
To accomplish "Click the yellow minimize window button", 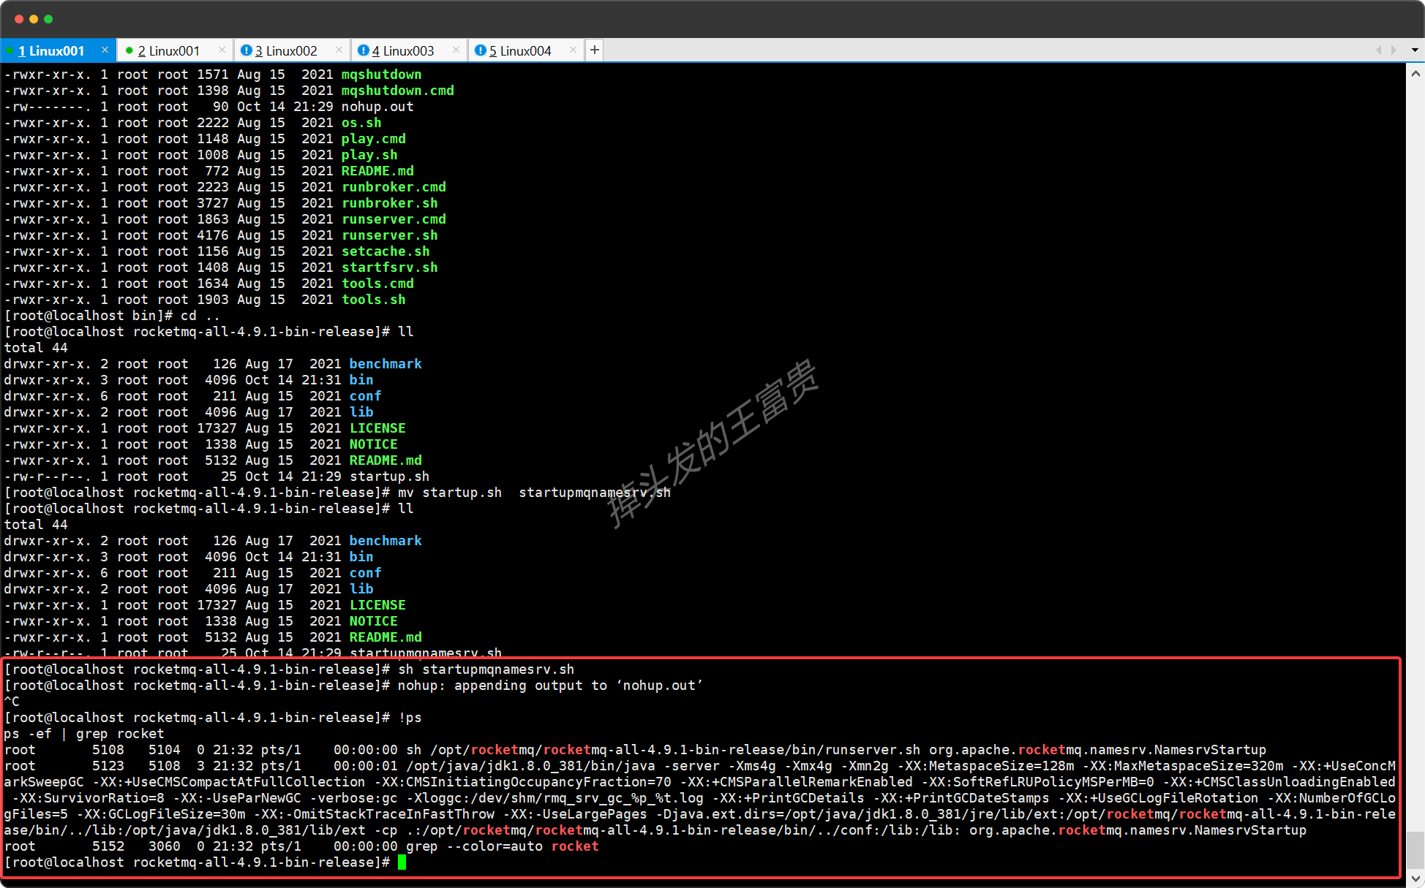I will point(34,19).
